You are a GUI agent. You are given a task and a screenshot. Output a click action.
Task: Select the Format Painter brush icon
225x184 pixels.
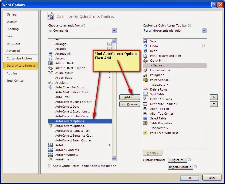[x=145, y=70]
